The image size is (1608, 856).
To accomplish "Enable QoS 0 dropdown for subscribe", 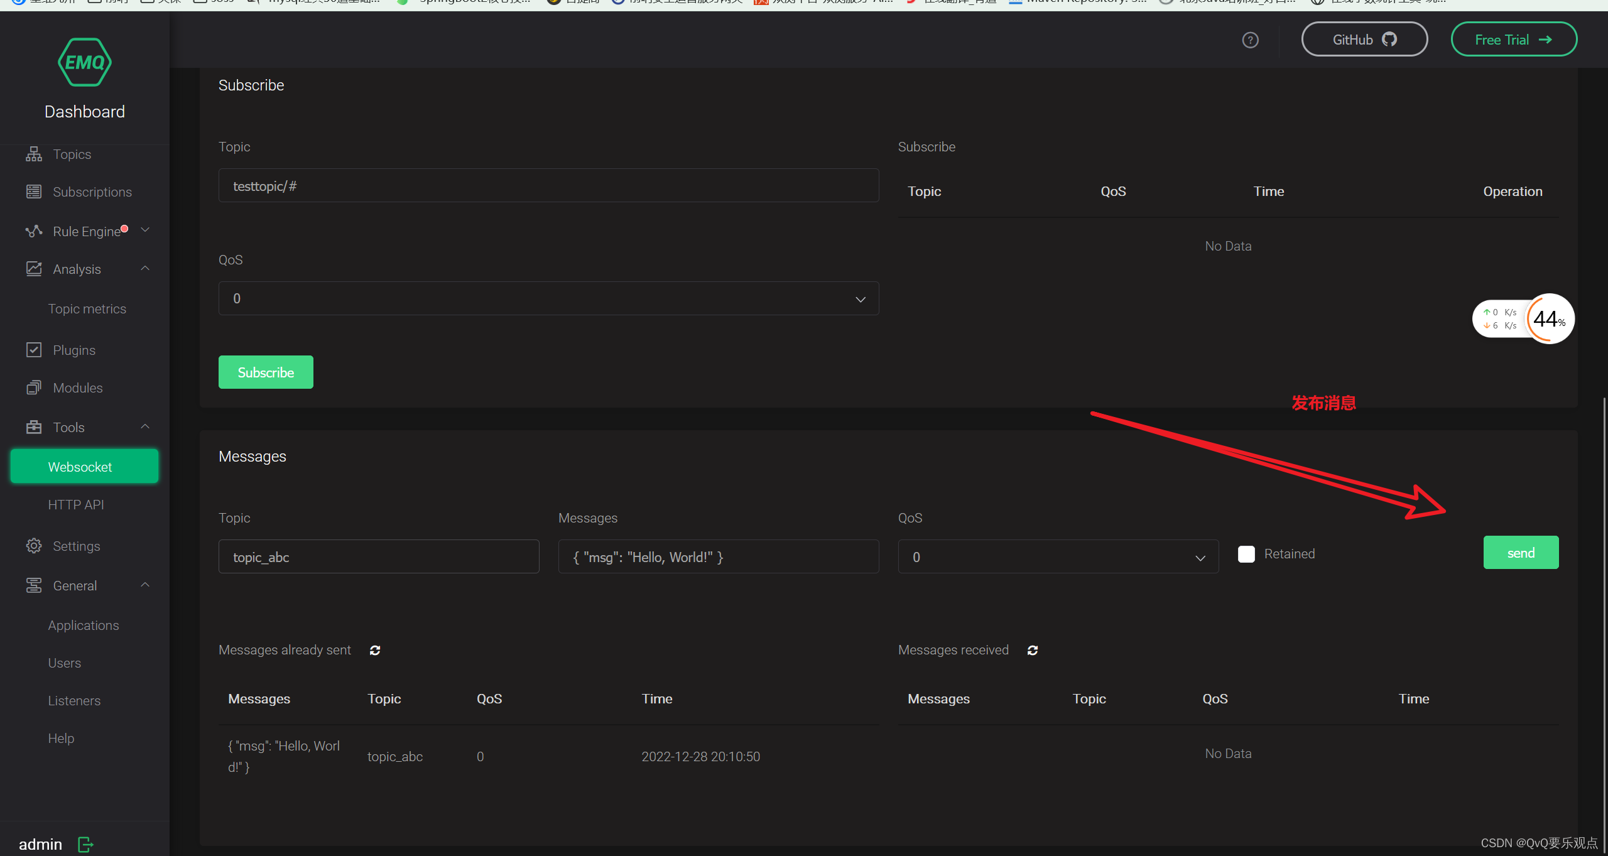I will point(549,300).
